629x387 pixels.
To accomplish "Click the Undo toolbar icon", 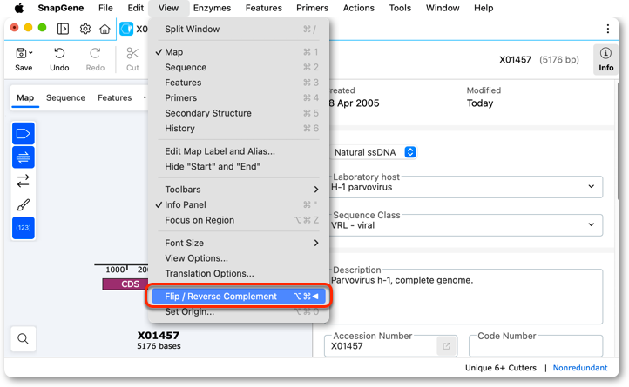I will 59,53.
